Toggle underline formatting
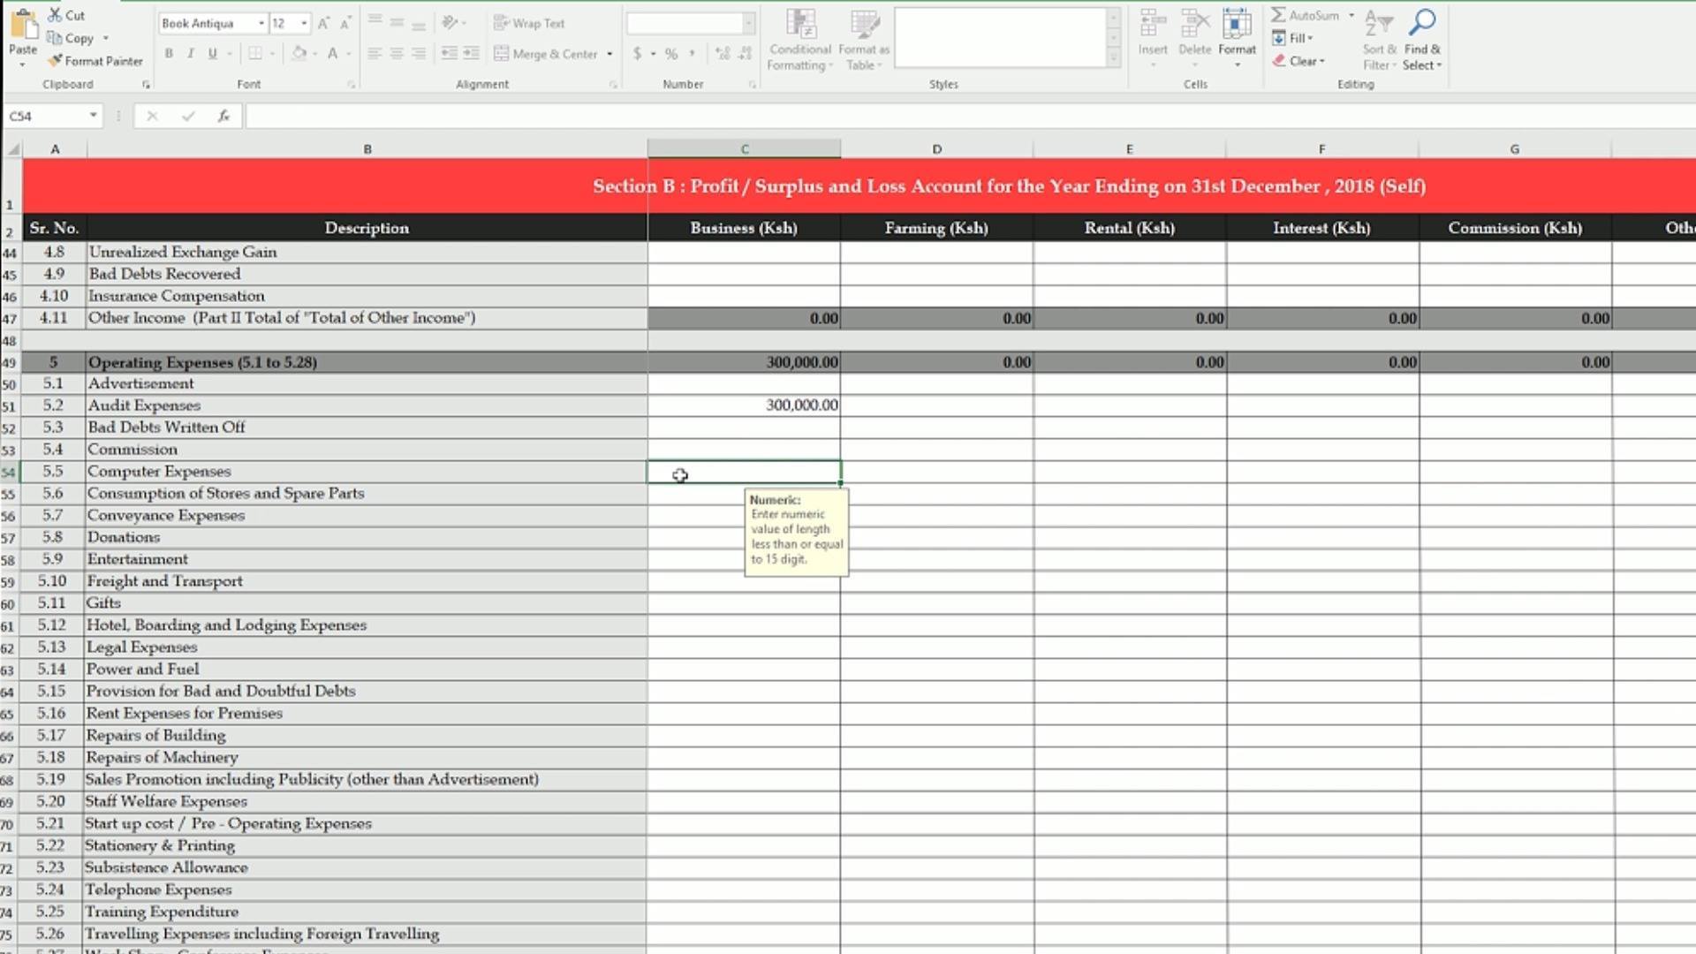 point(212,54)
